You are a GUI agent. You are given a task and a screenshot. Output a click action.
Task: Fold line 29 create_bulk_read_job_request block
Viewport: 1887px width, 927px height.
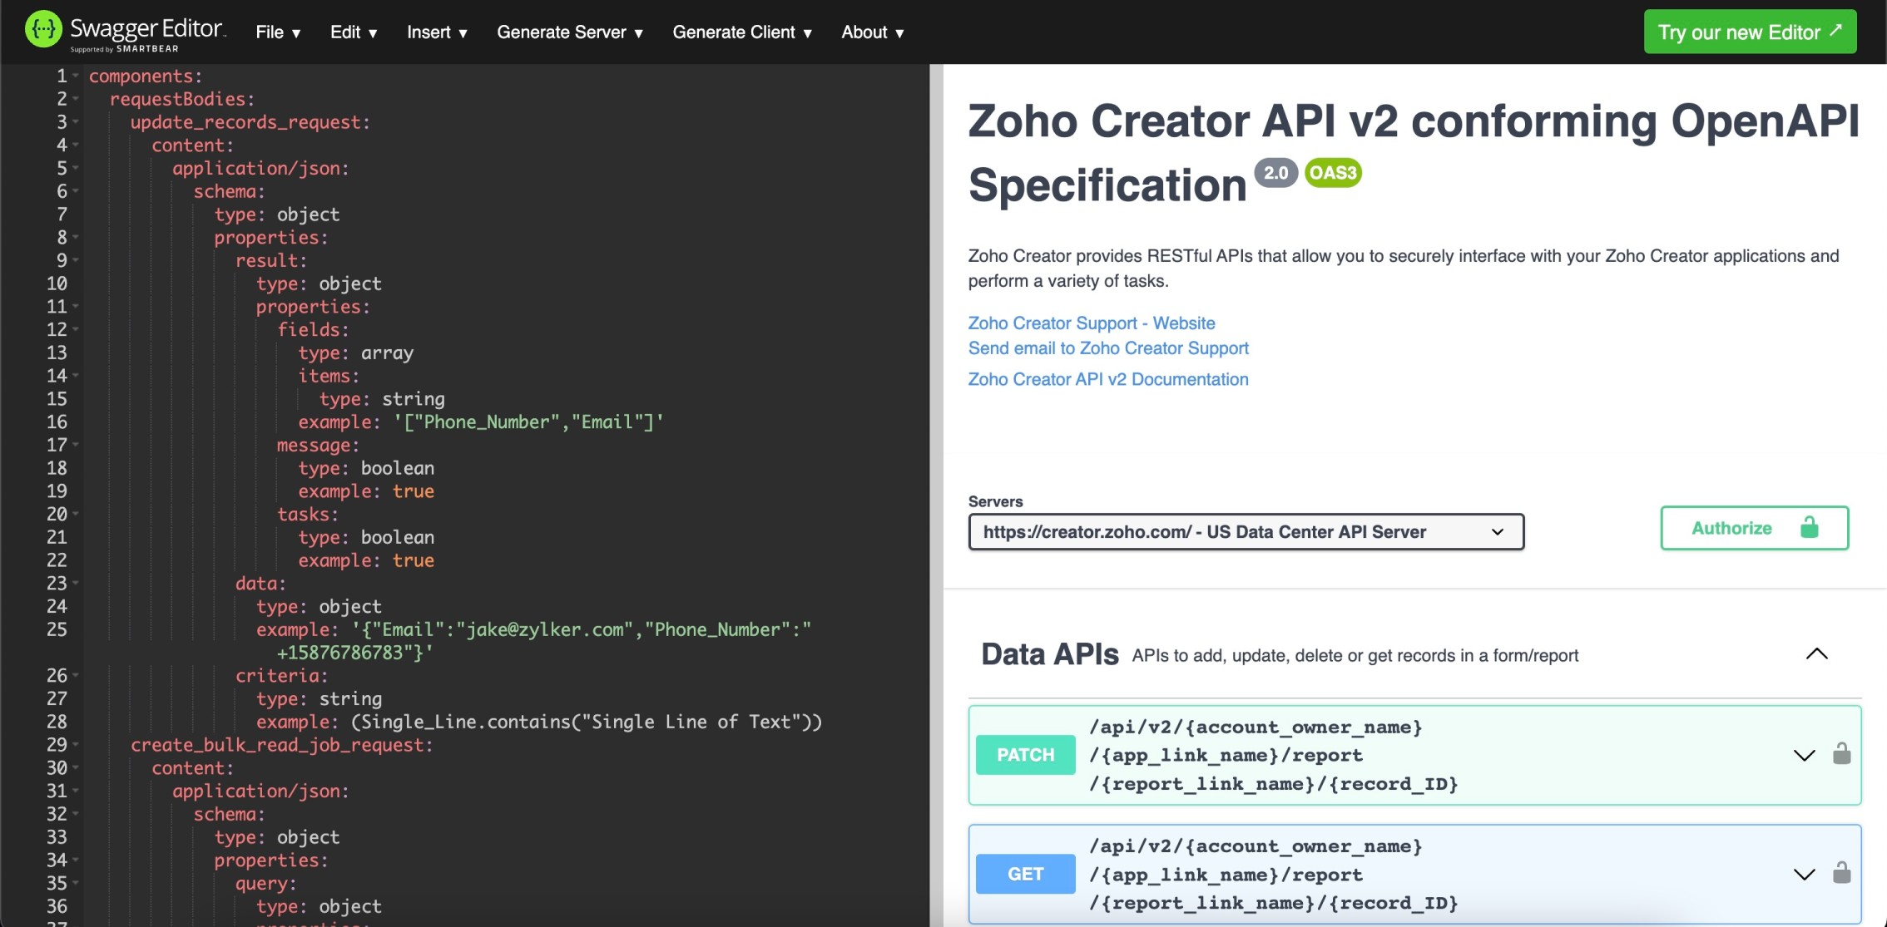(76, 745)
